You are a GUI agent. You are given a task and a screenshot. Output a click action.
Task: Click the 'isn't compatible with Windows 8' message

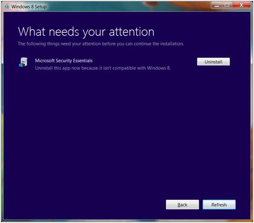coord(103,68)
